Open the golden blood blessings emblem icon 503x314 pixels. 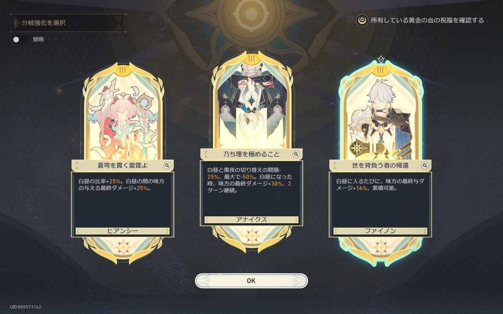(x=362, y=20)
